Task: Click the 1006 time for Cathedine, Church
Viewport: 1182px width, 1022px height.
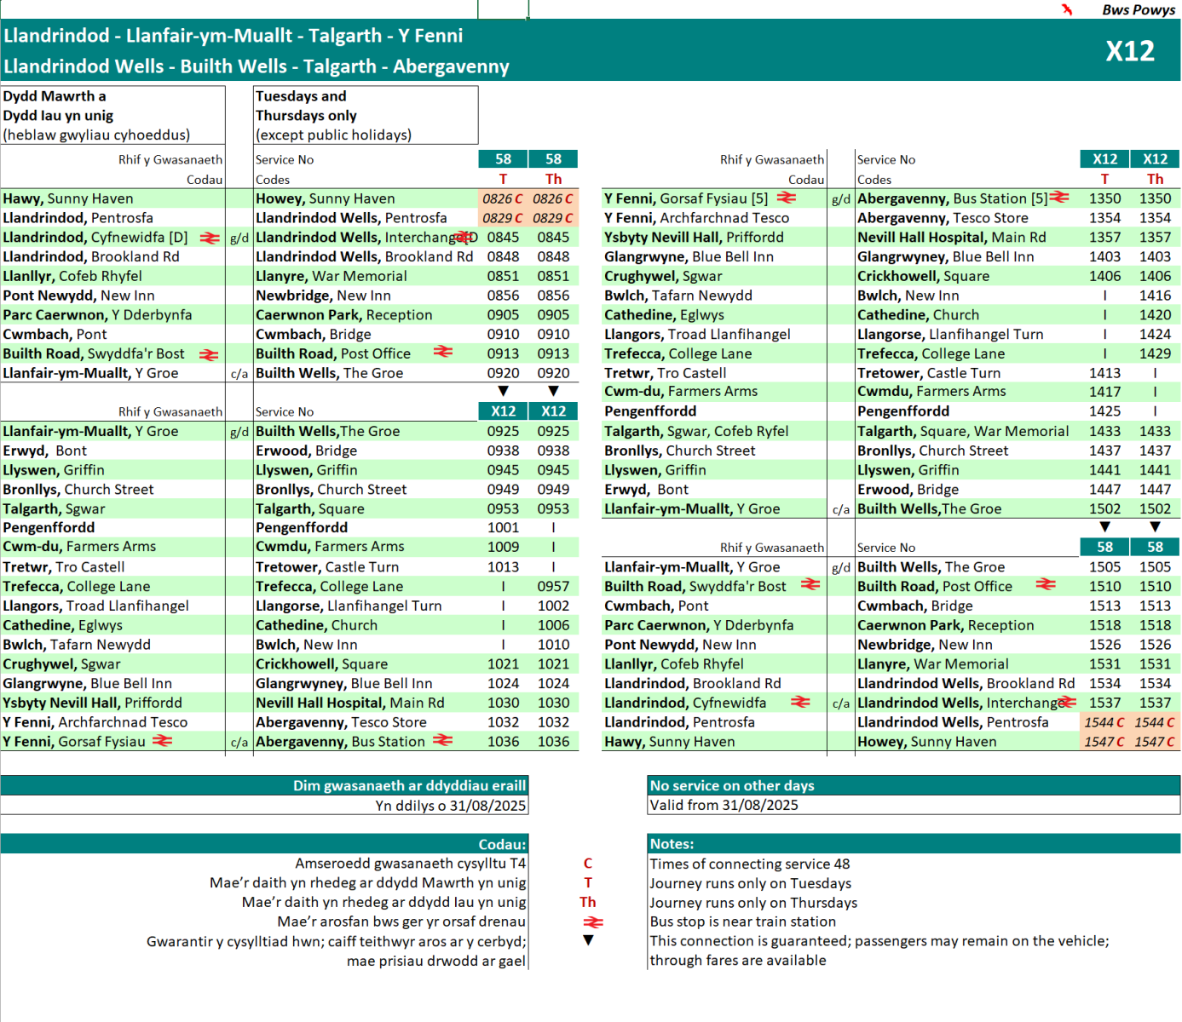Action: 553,625
